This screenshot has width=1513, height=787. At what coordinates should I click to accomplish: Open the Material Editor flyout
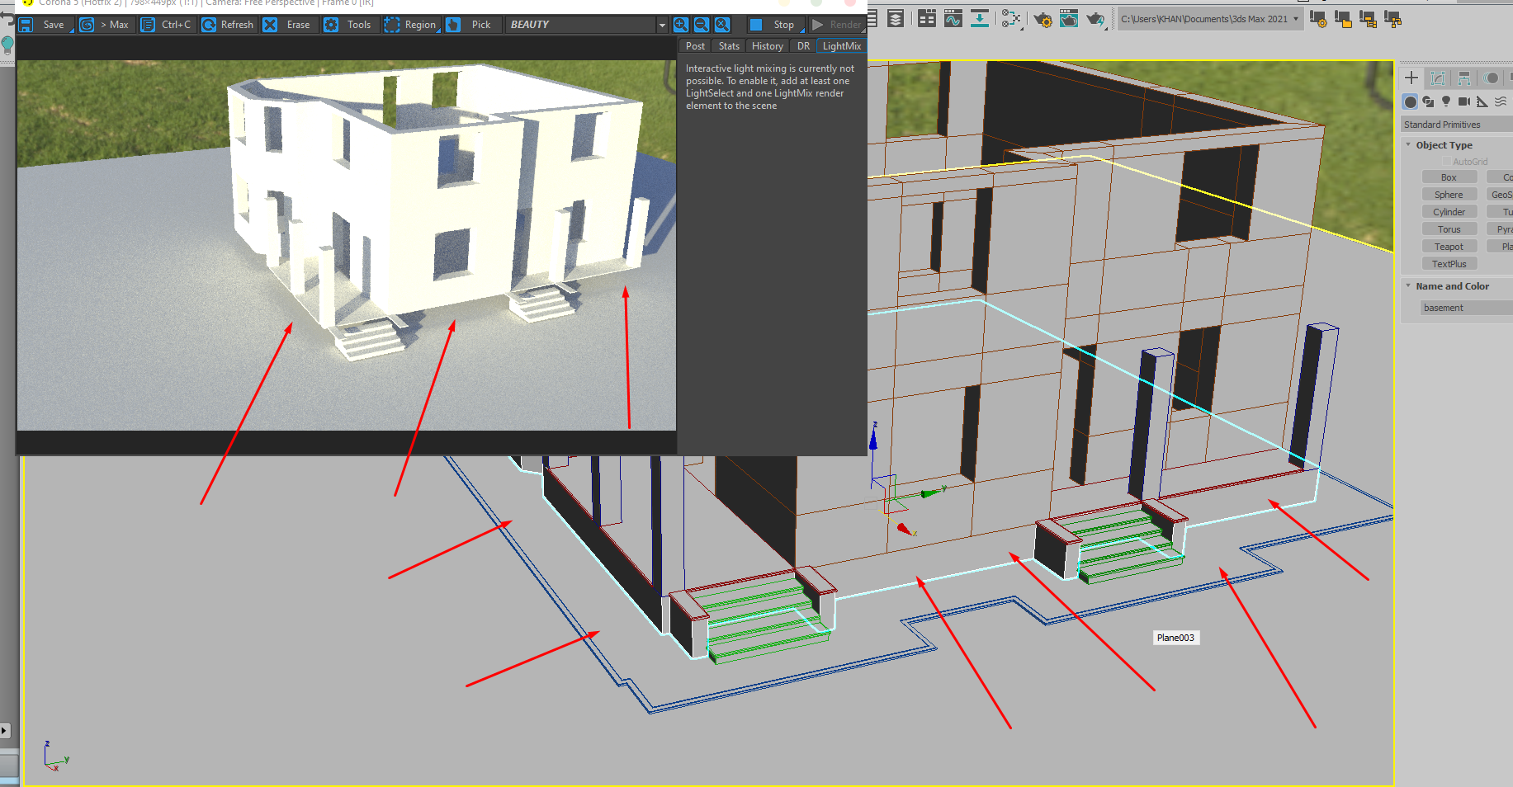coord(1011,18)
